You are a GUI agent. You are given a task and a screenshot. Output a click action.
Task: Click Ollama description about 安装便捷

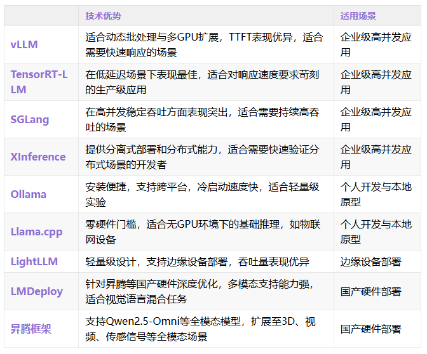pyautogui.click(x=202, y=194)
